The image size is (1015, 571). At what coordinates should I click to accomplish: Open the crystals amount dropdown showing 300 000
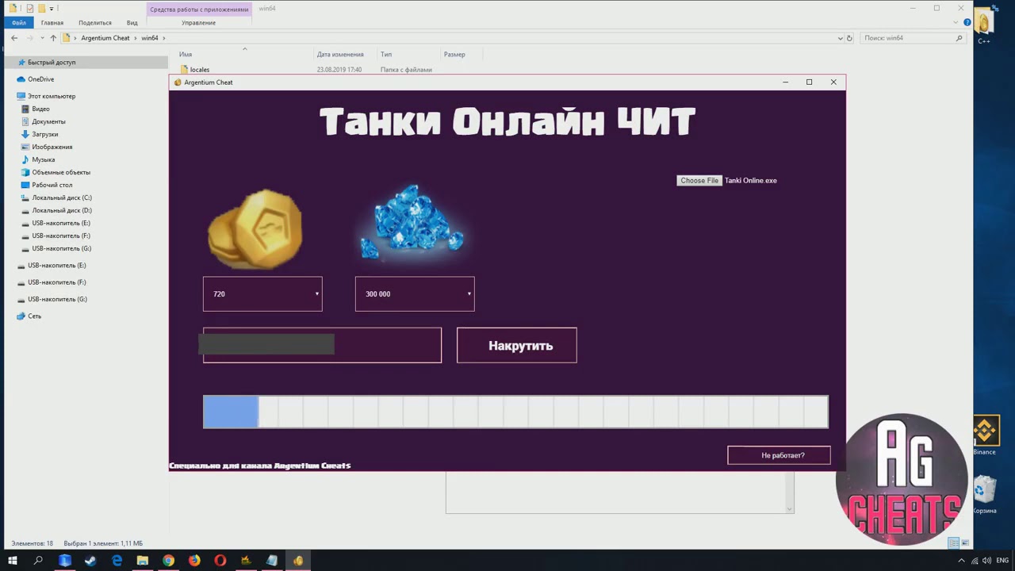[x=415, y=293]
